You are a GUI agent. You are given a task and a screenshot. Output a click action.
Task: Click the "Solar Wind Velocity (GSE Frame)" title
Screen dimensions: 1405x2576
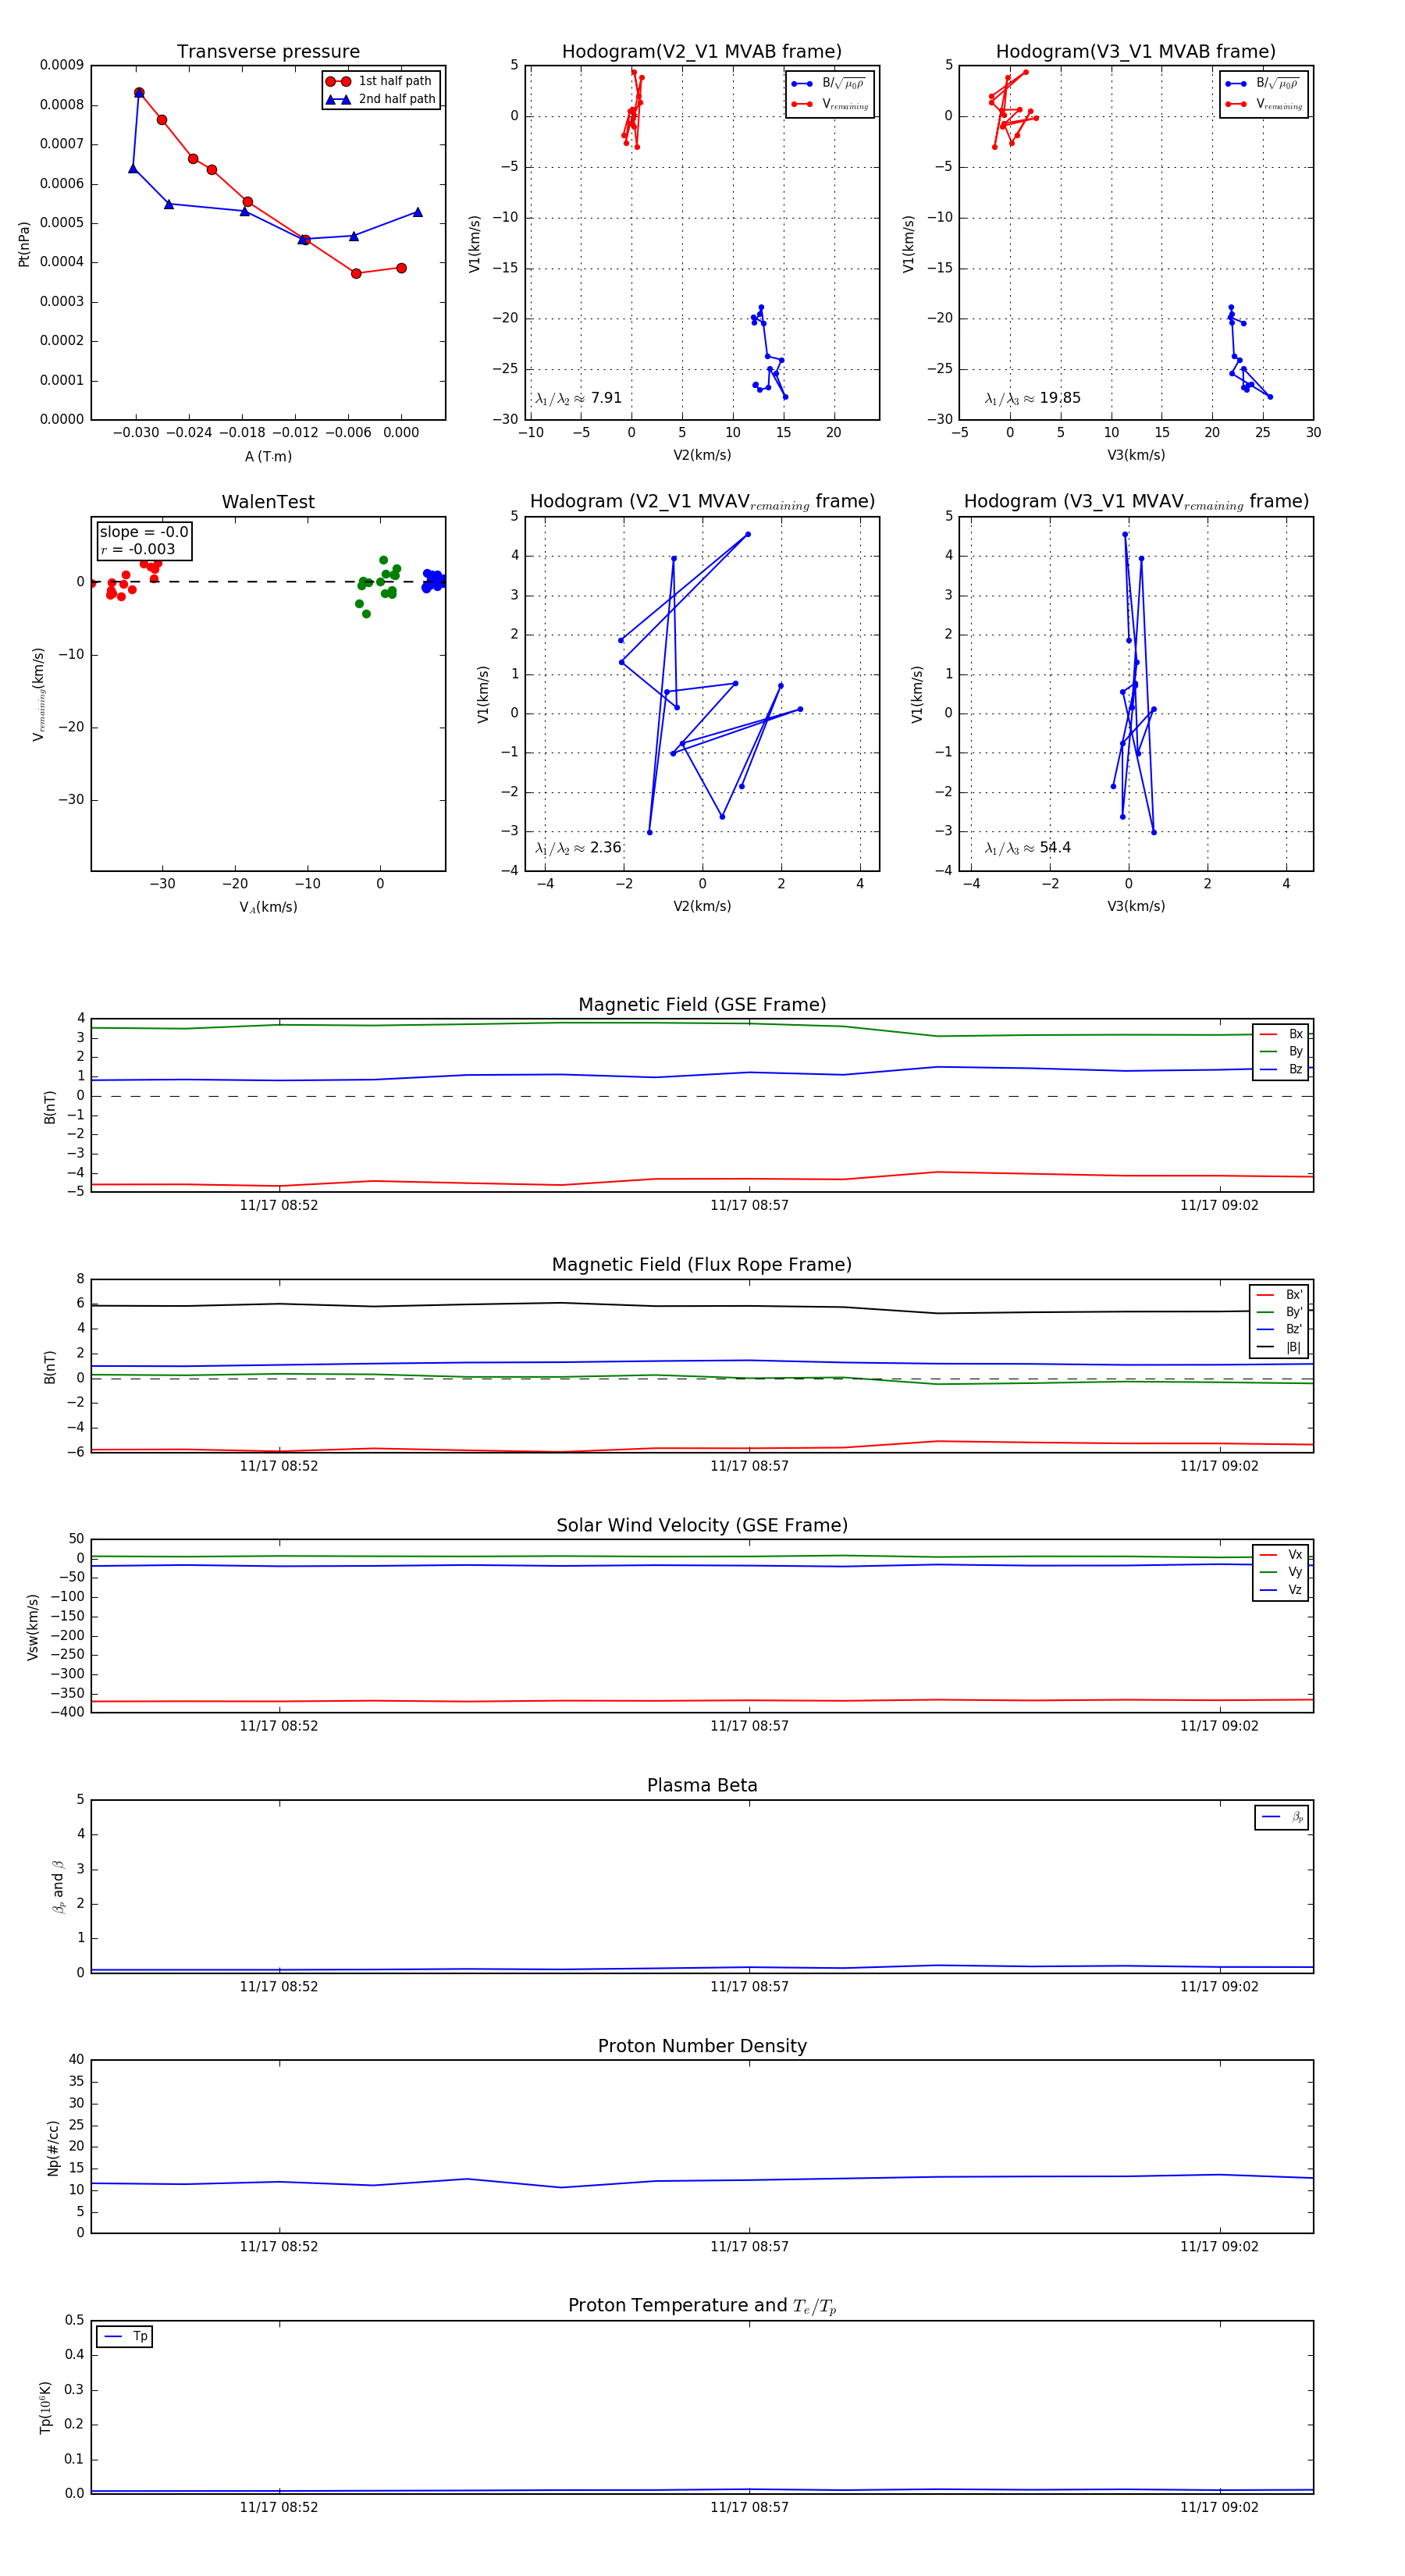click(x=702, y=1525)
